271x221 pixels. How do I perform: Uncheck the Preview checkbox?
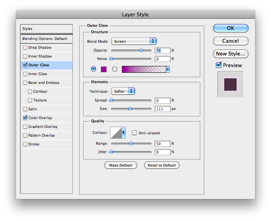(219, 65)
